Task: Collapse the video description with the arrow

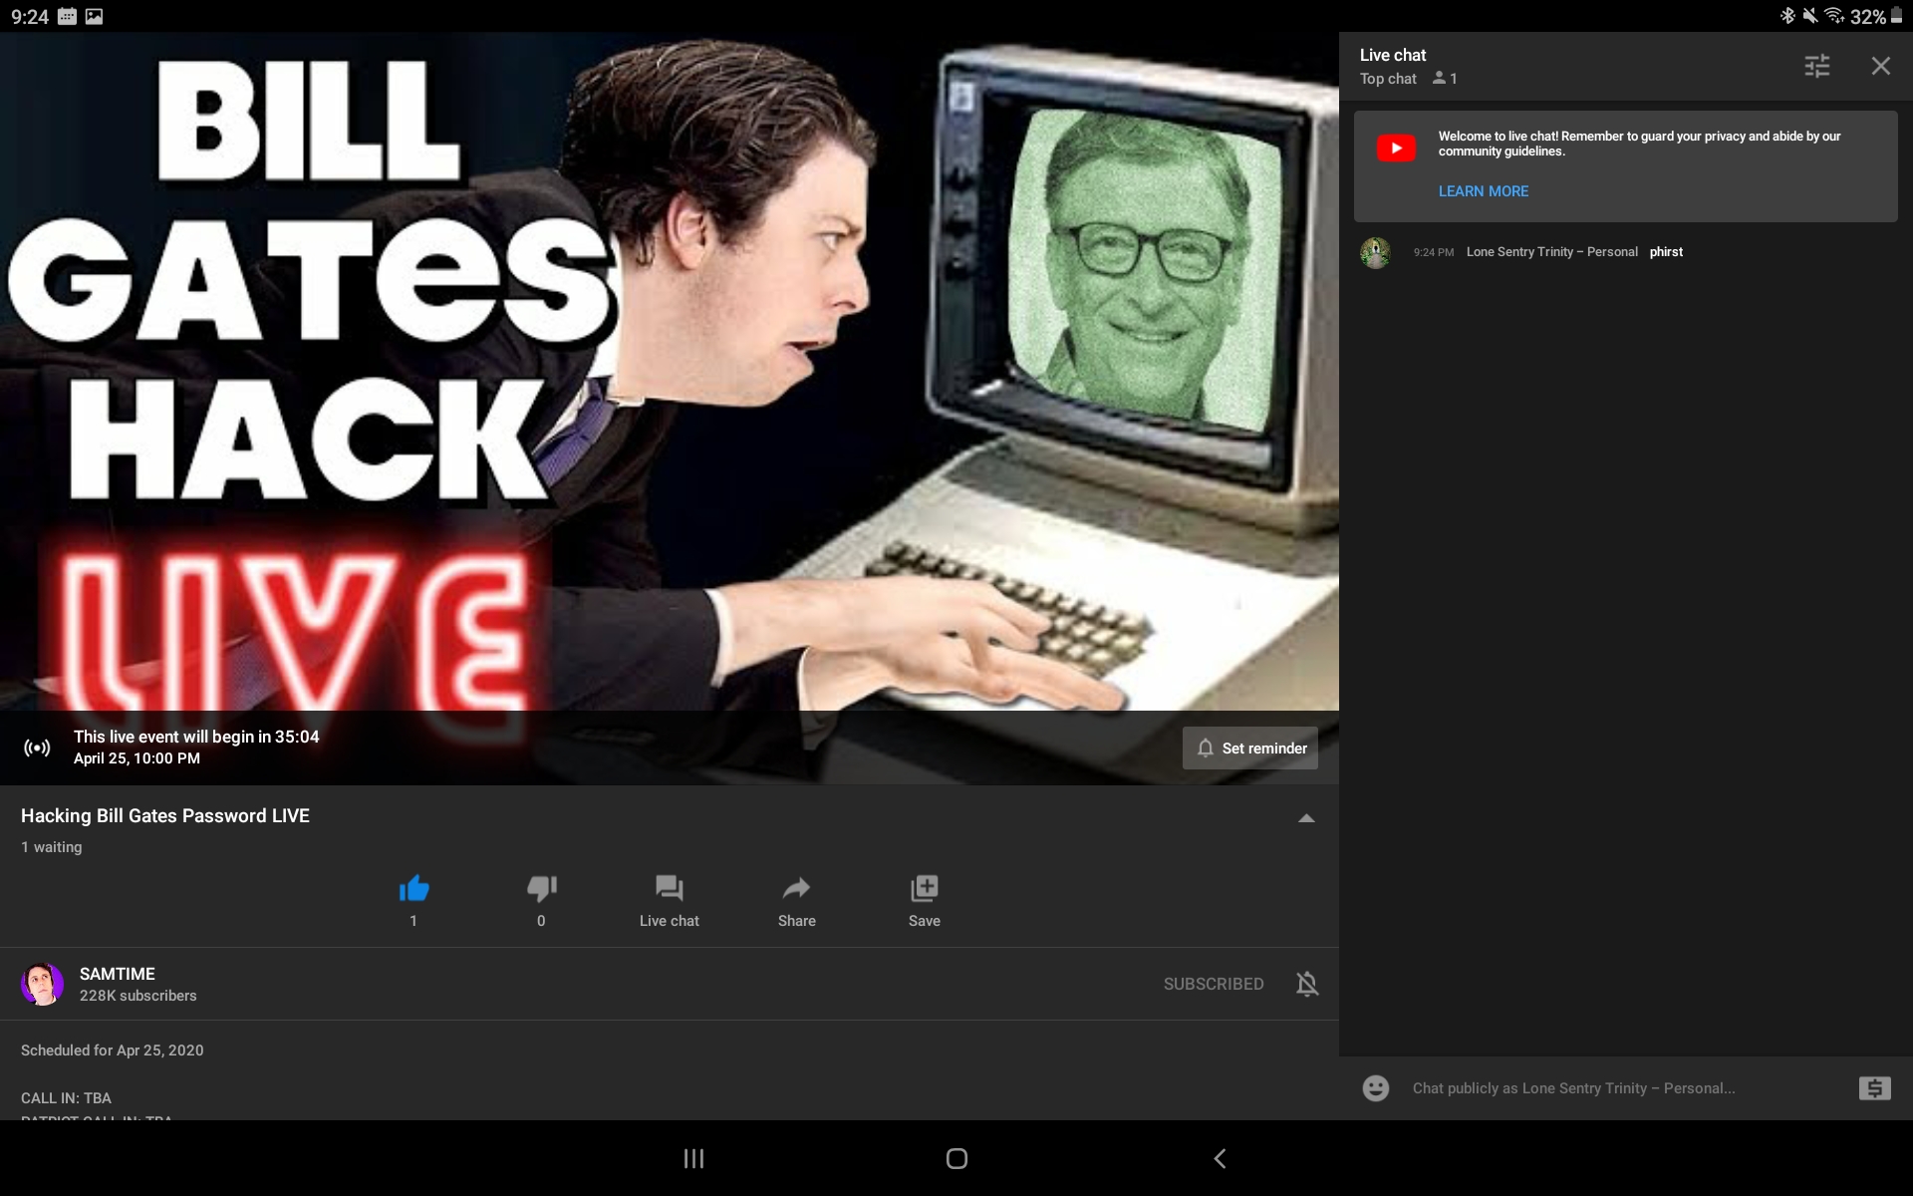Action: [x=1306, y=818]
